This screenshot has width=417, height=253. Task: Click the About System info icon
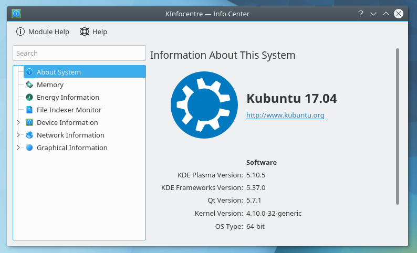click(x=29, y=72)
